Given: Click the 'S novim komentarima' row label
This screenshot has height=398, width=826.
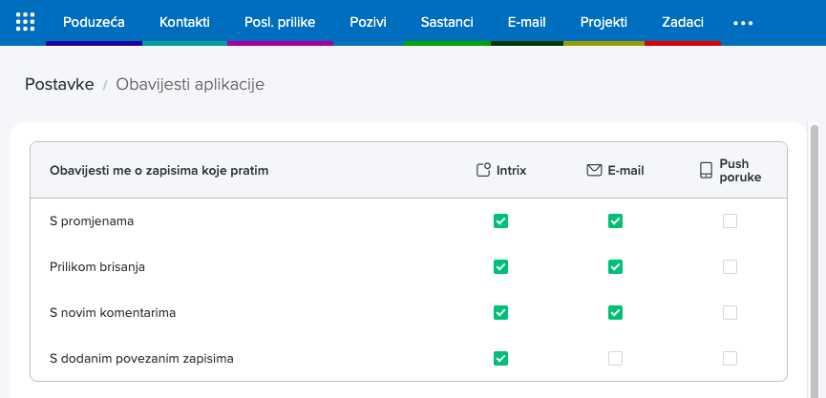Looking at the screenshot, I should pos(113,313).
